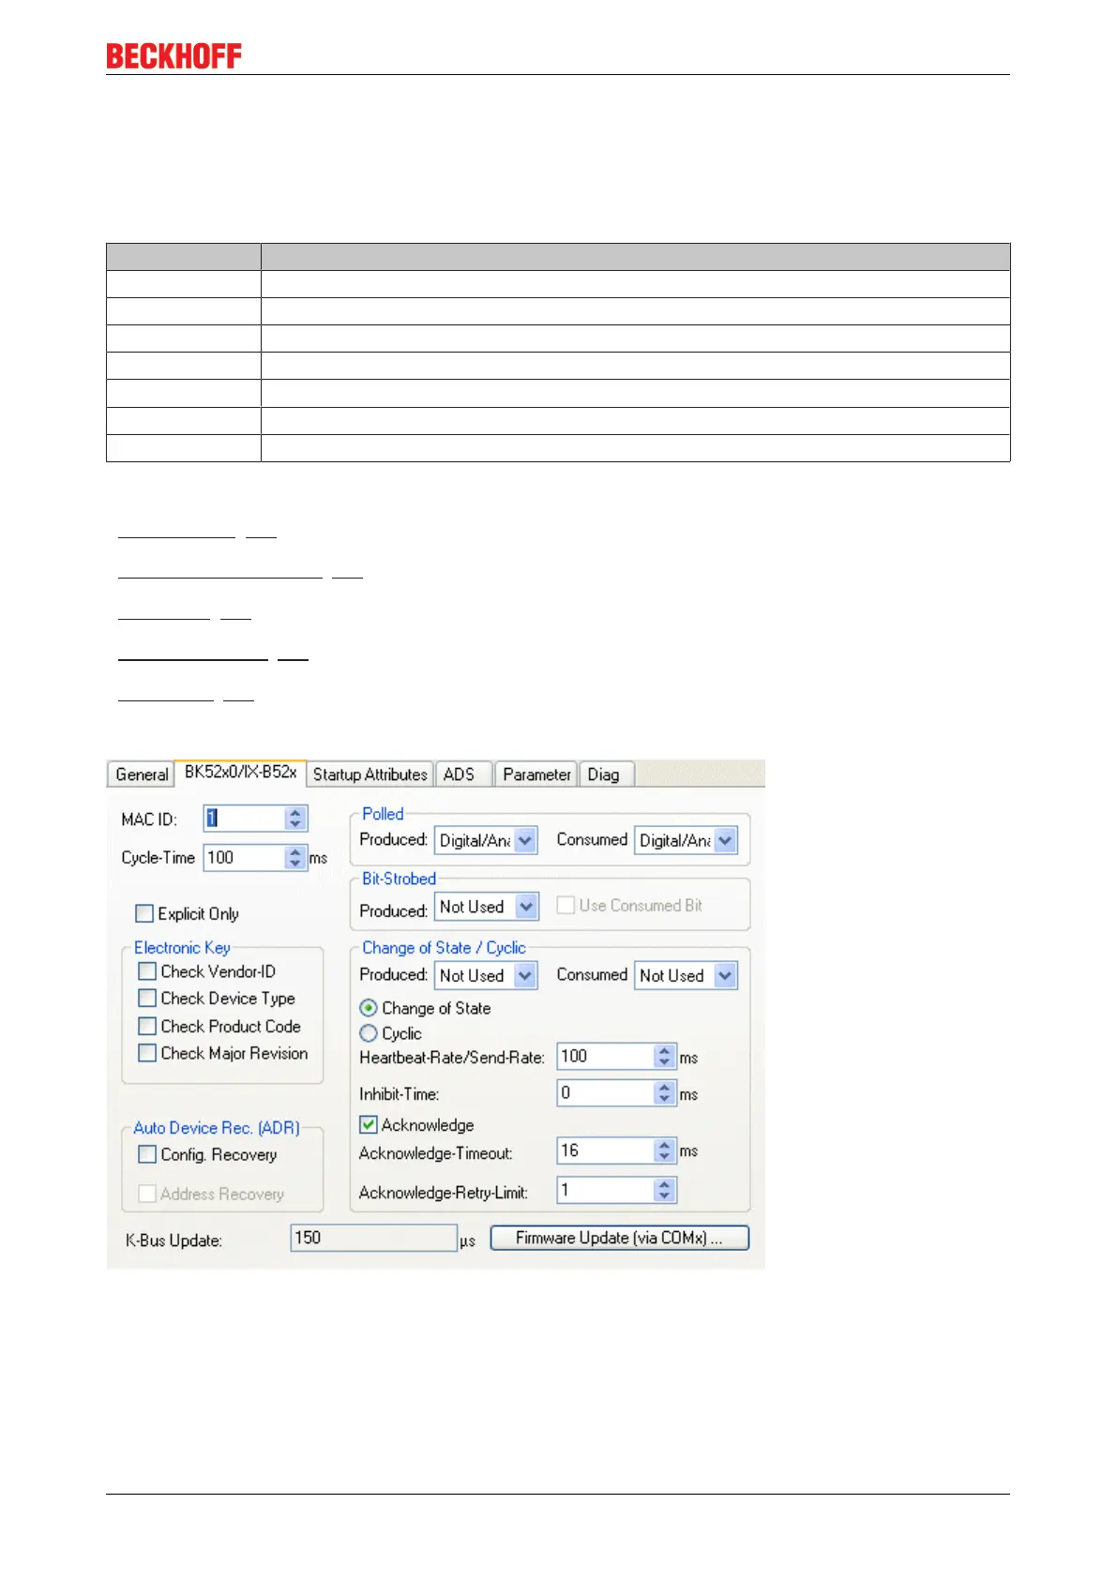Screen dimensions: 1117x1579
Task: Click the Heartbeat-Rate/Send-Rate value field
Action: tap(605, 1056)
